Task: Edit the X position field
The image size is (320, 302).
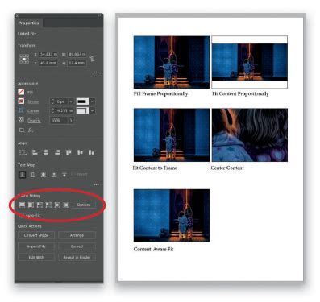Action: point(48,54)
